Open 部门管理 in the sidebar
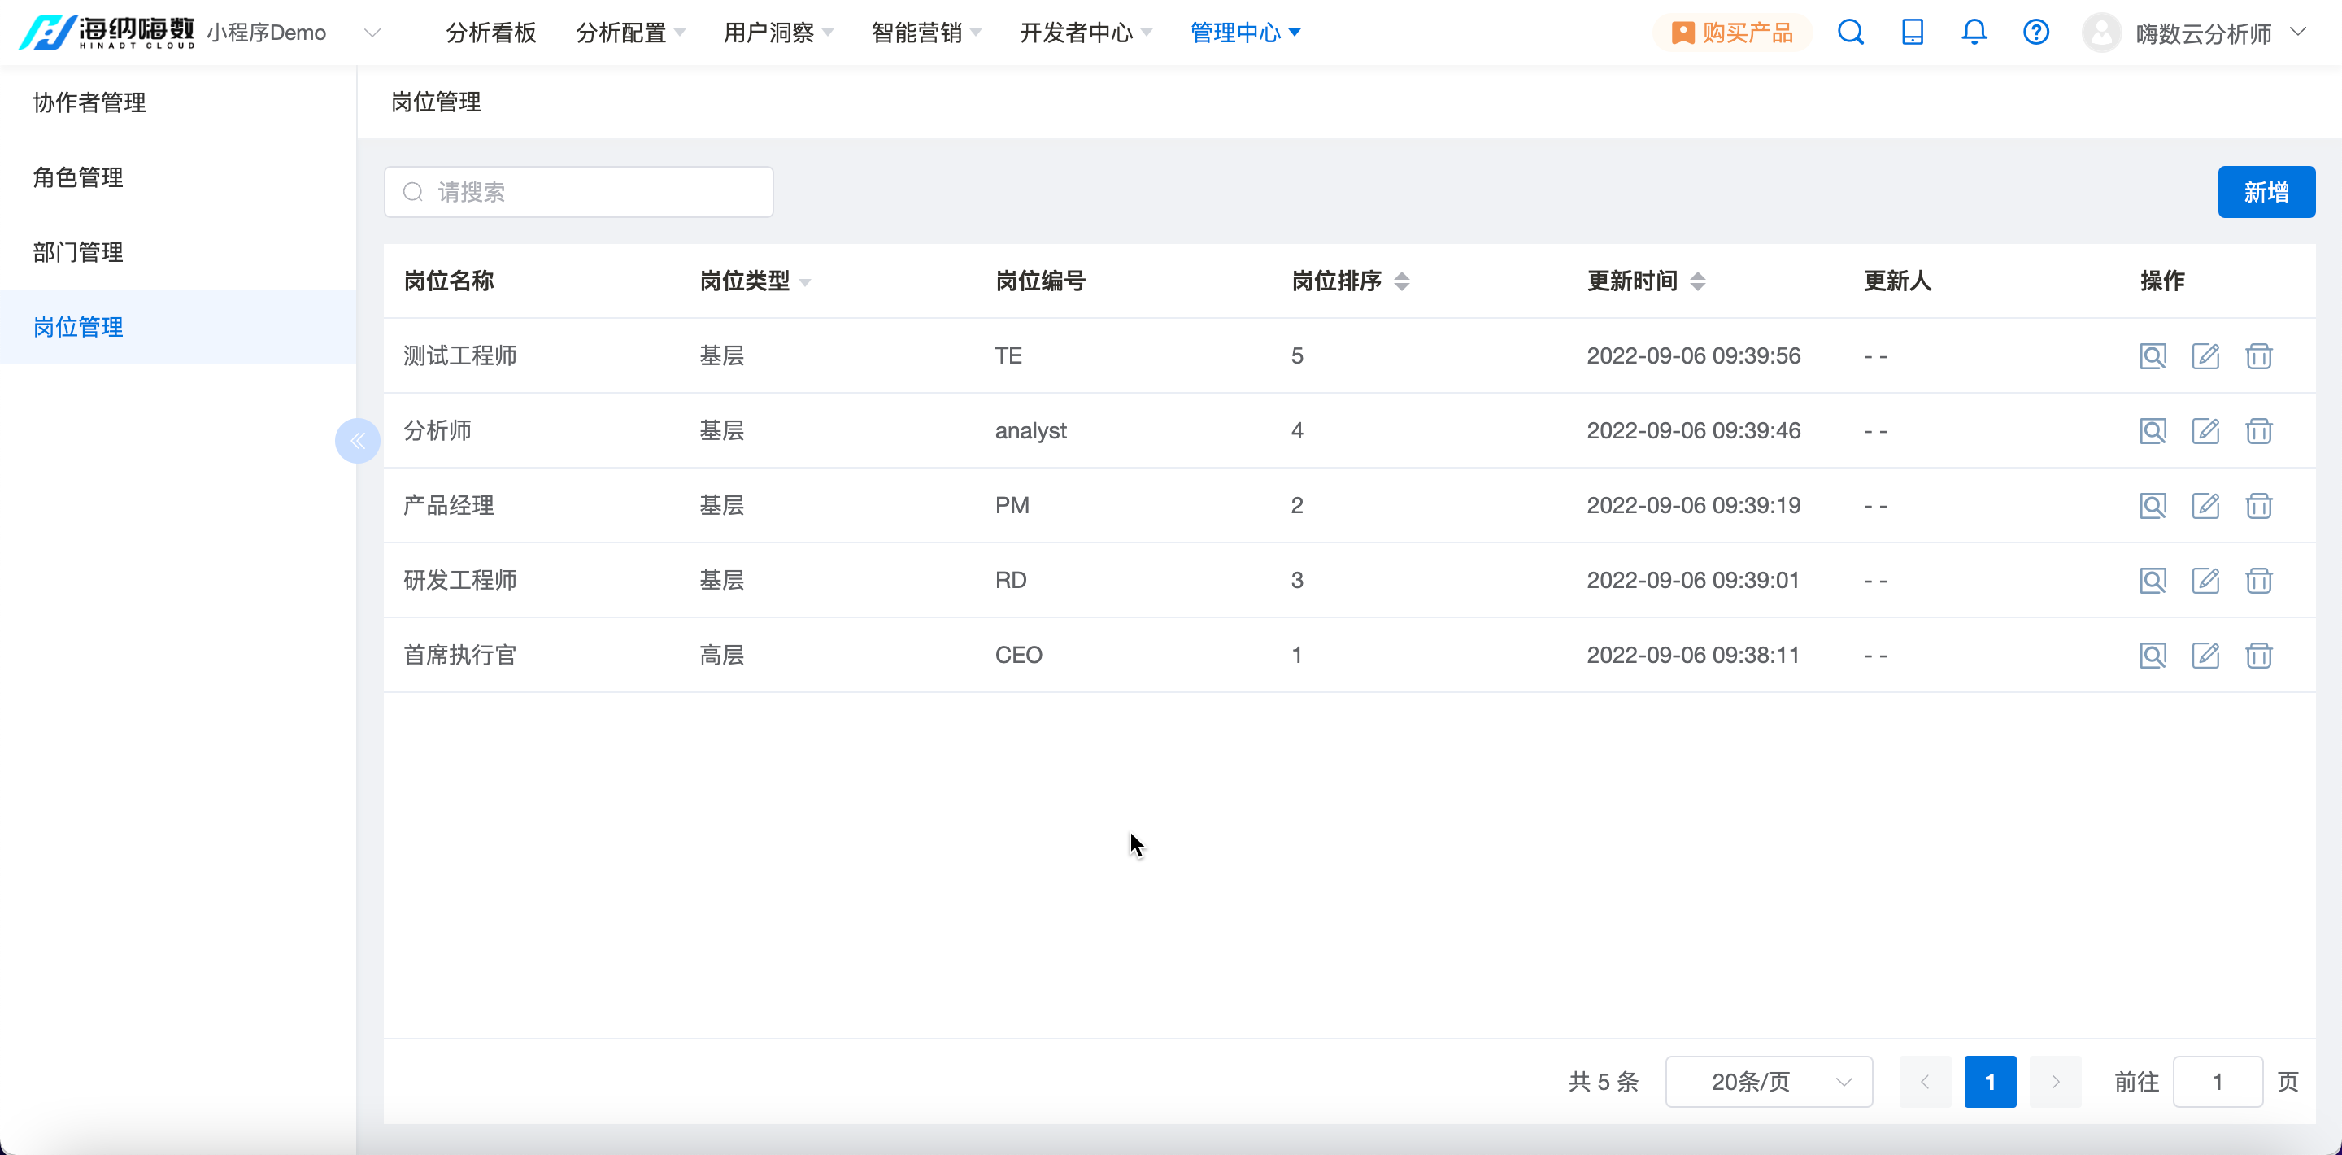The width and height of the screenshot is (2342, 1155). (x=178, y=252)
